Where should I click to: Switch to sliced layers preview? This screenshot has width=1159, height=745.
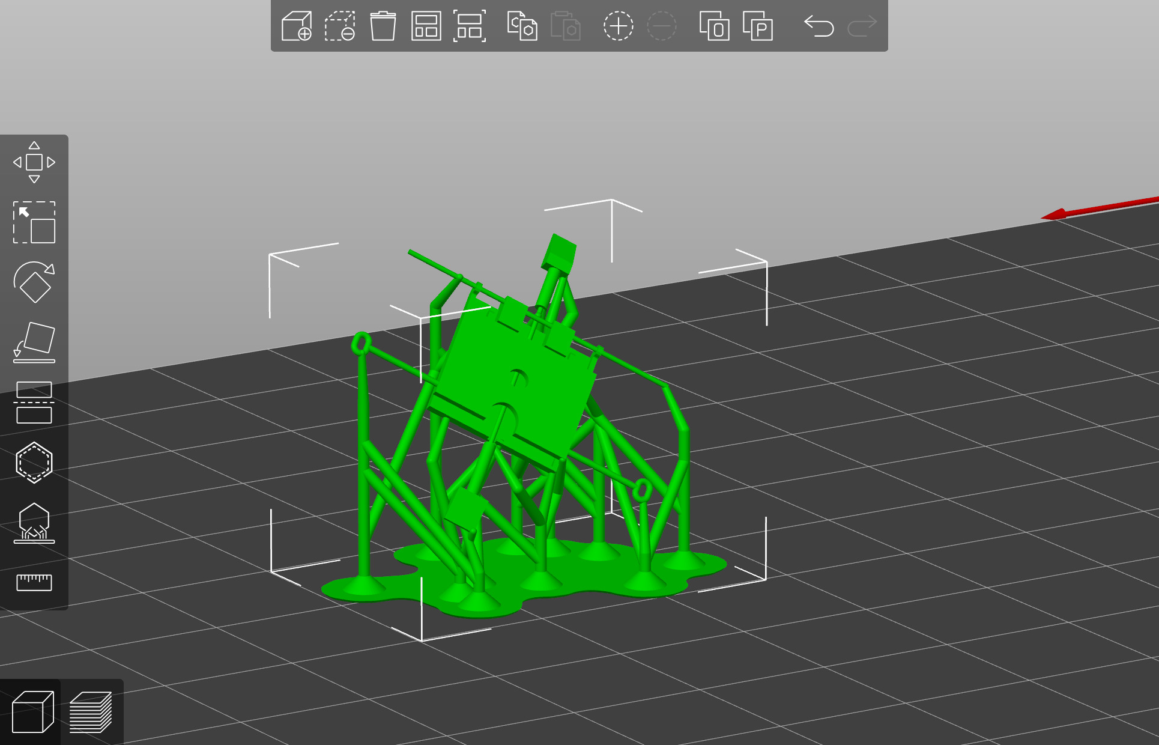91,712
